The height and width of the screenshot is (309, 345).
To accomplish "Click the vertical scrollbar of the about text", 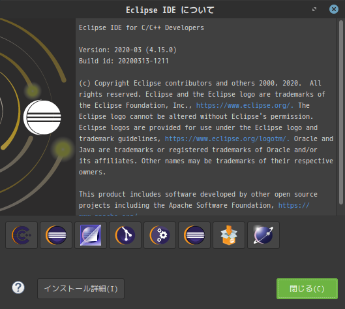I will tap(341, 112).
